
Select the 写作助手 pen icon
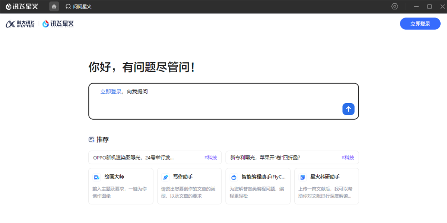click(x=165, y=177)
